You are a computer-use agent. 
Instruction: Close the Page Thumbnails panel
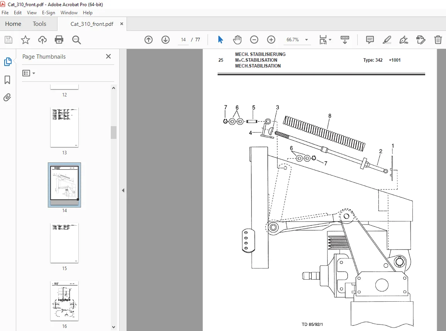[x=108, y=56]
